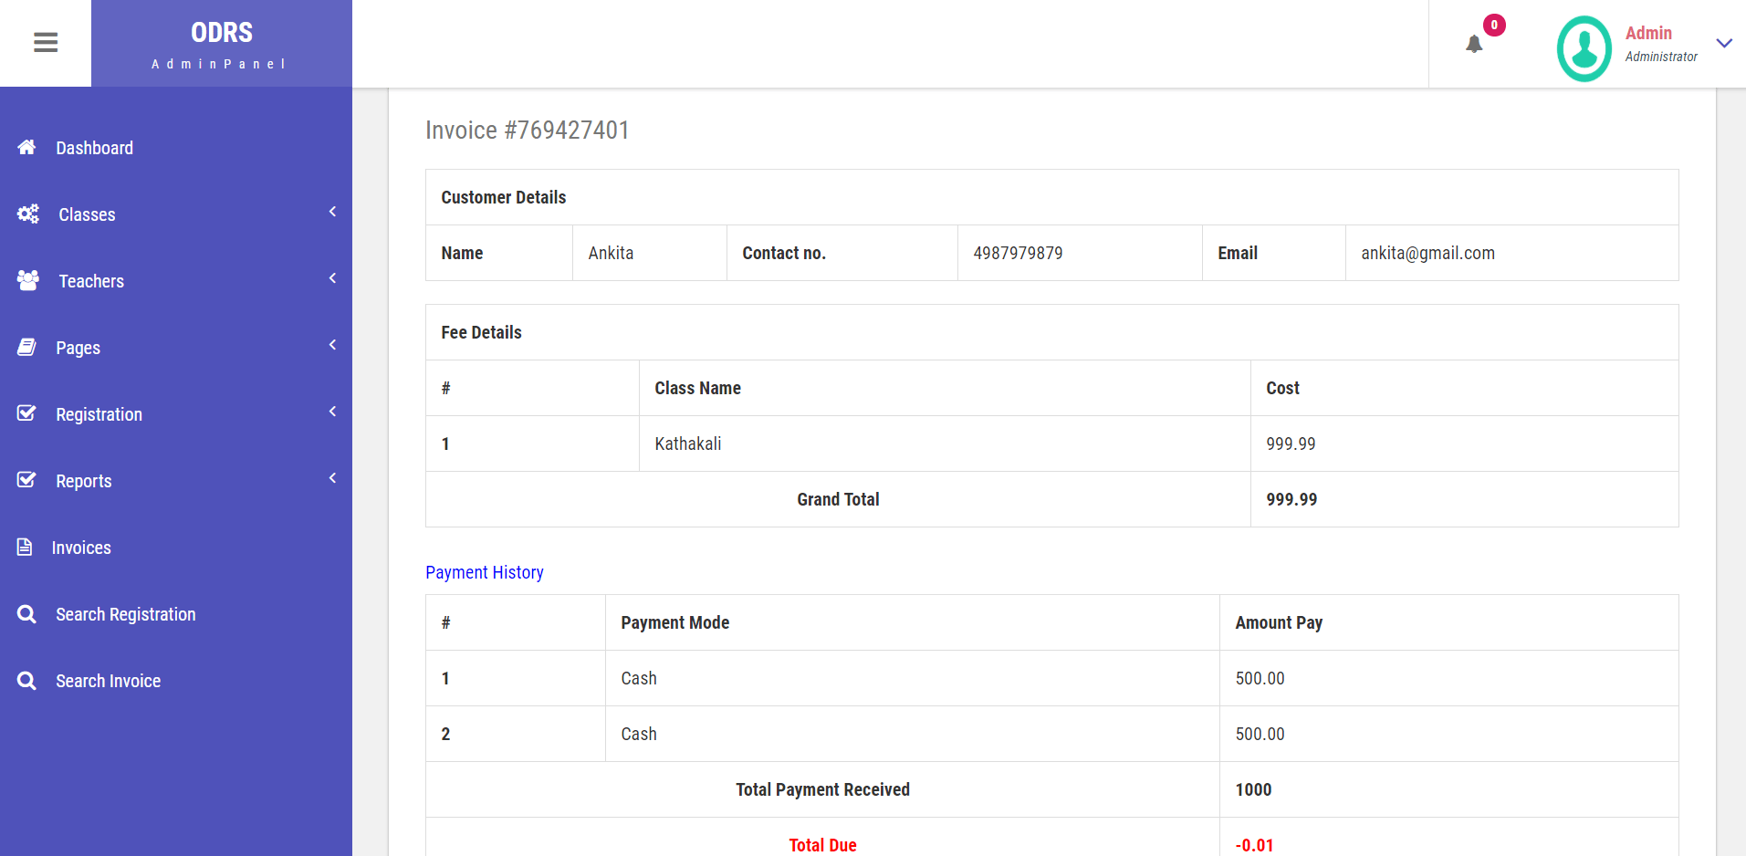
Task: Click the notification count badge showing 0
Action: point(1494,25)
